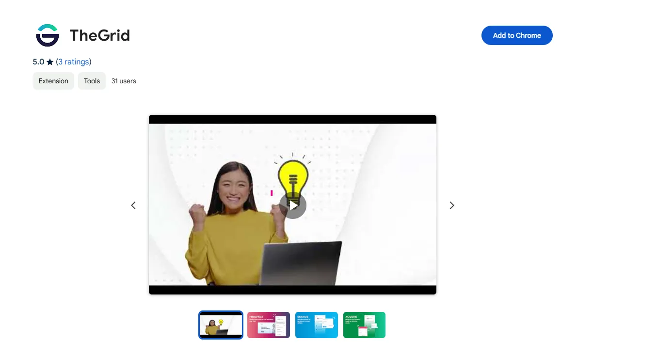Click the main video preview image

click(293, 204)
